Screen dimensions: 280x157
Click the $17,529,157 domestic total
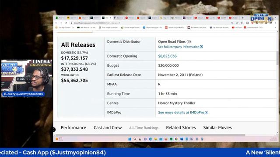click(x=74, y=58)
